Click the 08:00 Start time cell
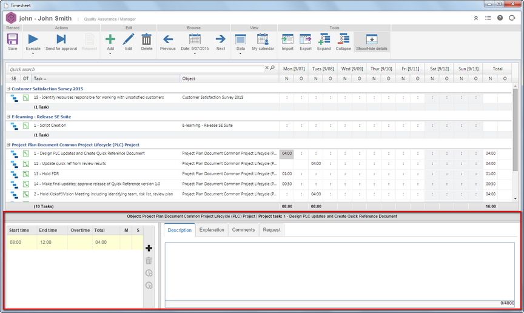This screenshot has height=313, width=524. pos(22,243)
